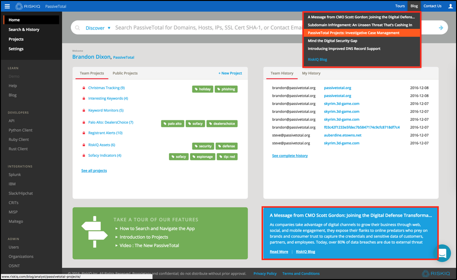Open Python Client under Developers
The image size is (457, 280).
pyautogui.click(x=21, y=130)
